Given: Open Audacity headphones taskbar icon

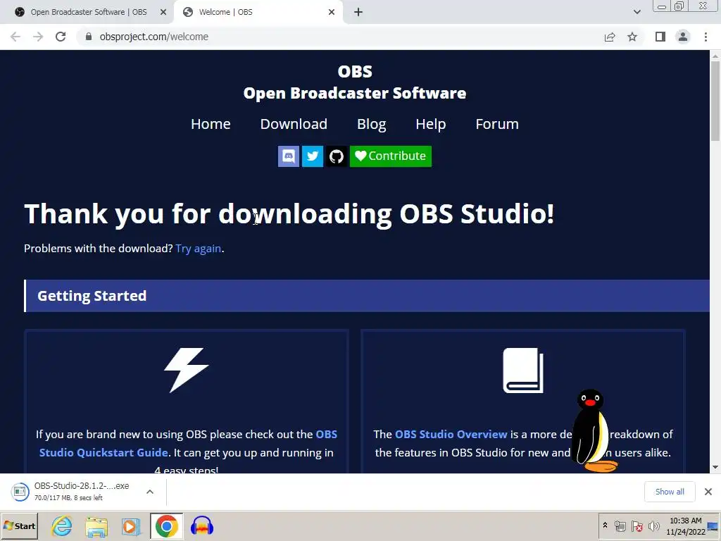Looking at the screenshot, I should point(202,526).
